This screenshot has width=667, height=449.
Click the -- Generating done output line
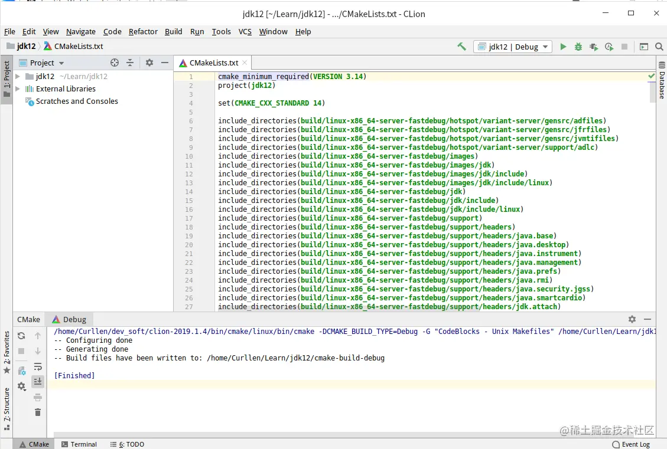91,349
